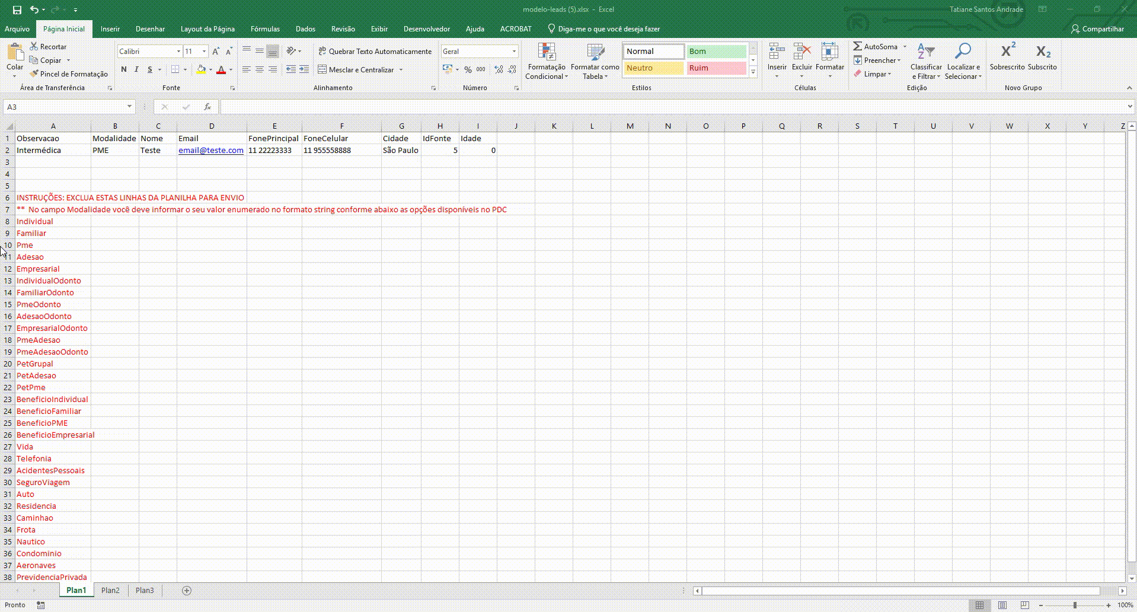The height and width of the screenshot is (612, 1137).
Task: Decrease decimal places icon
Action: tap(512, 69)
